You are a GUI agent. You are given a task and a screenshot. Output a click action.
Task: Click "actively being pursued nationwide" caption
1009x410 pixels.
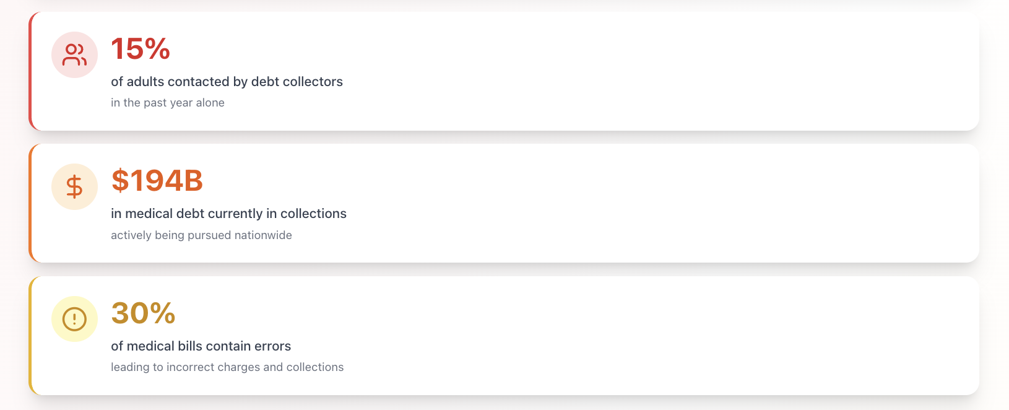pos(201,235)
